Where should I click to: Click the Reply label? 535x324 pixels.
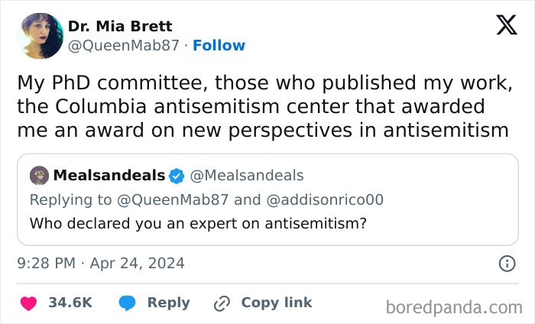click(168, 303)
